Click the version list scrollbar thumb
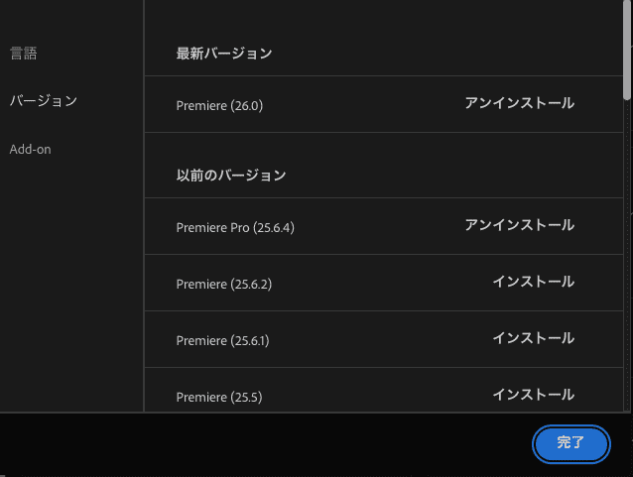 [627, 50]
